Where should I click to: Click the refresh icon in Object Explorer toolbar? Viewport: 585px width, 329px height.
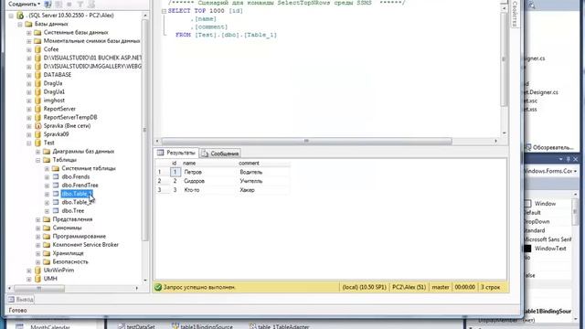pyautogui.click(x=91, y=5)
